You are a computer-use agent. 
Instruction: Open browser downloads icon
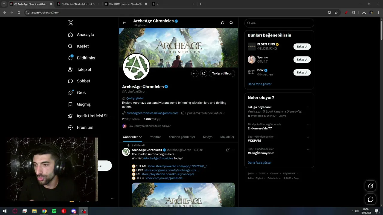364,13
